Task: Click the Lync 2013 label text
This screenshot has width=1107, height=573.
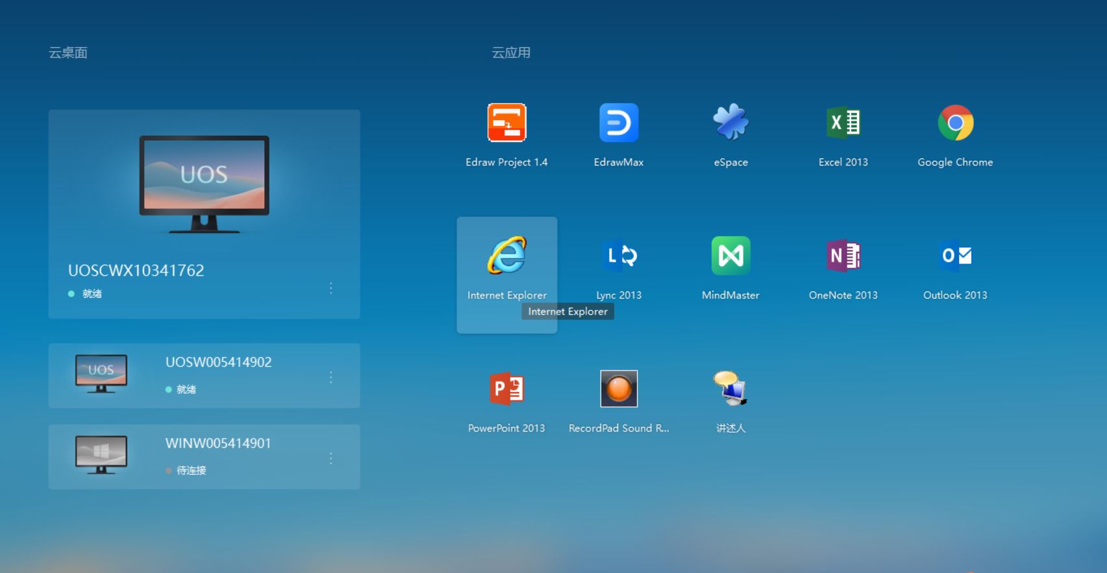Action: pyautogui.click(x=619, y=295)
